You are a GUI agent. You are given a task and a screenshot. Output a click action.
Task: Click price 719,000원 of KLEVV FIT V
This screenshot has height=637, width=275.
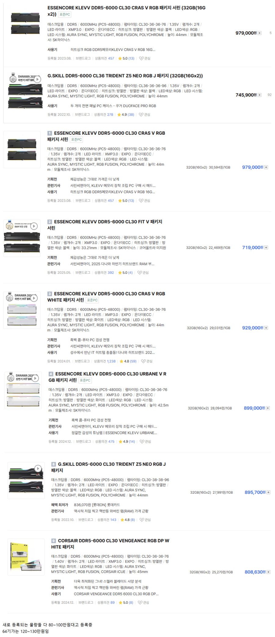(x=253, y=248)
